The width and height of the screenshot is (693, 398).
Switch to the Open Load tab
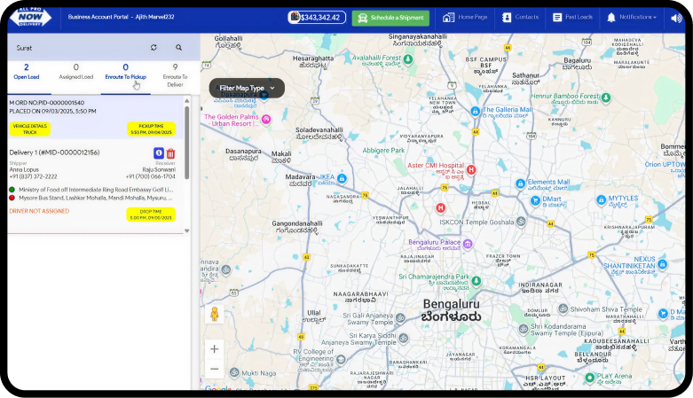click(x=26, y=72)
